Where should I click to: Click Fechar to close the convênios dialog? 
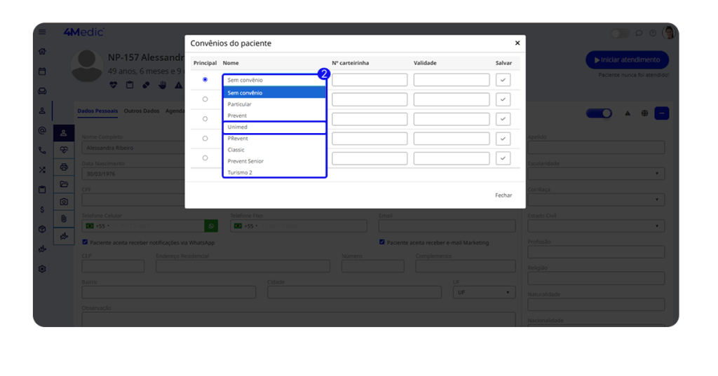coord(503,195)
